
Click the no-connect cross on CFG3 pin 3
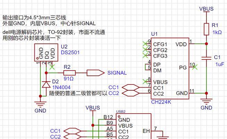145,55
